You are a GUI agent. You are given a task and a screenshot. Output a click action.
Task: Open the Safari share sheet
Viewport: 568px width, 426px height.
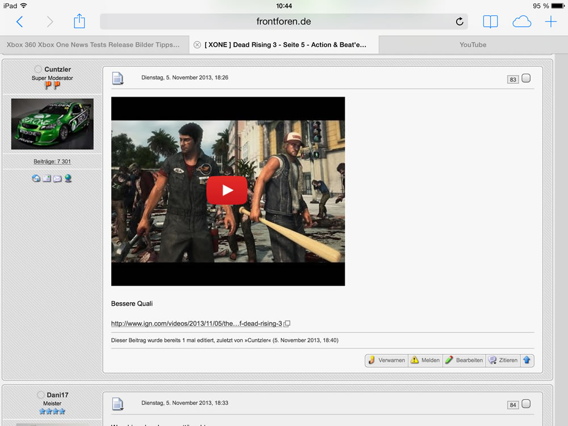[x=79, y=22]
